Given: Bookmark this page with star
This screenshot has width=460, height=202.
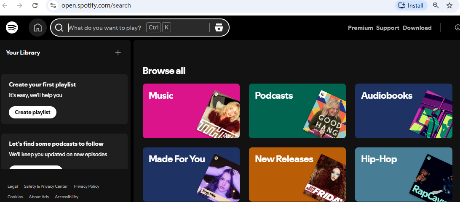Looking at the screenshot, I should click(x=449, y=5).
